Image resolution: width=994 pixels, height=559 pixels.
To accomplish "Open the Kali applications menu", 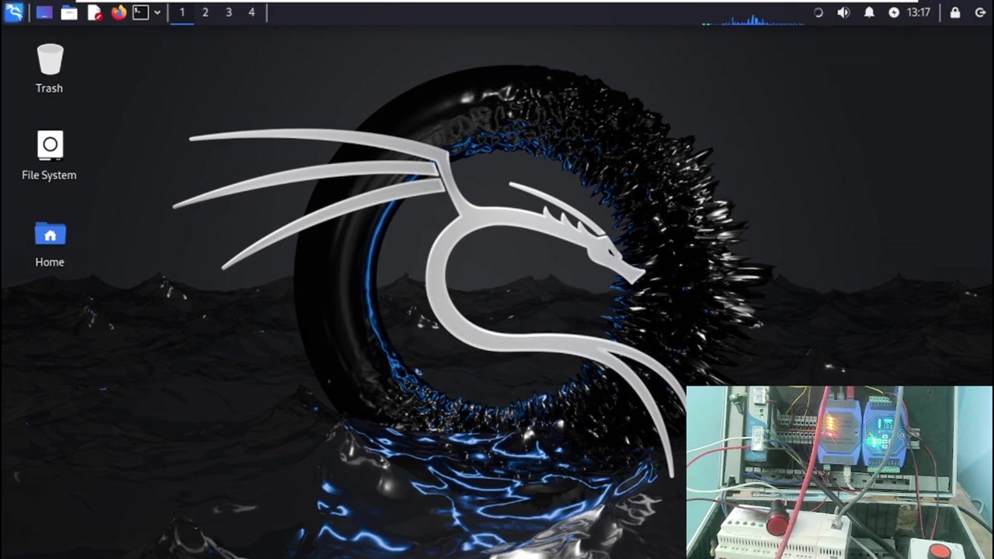I will 14,12.
